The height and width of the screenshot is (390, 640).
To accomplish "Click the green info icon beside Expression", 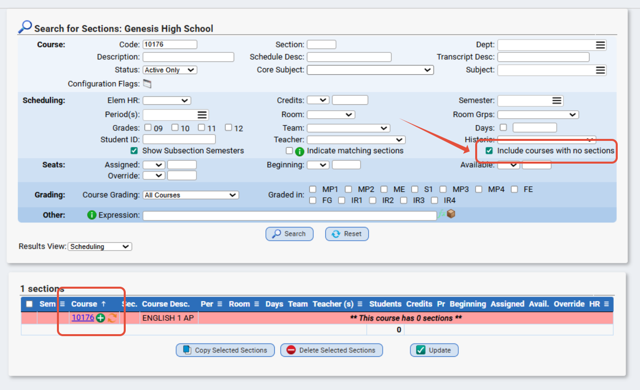I will [92, 215].
